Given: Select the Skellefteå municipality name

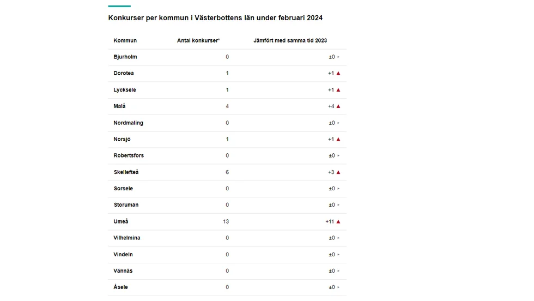Looking at the screenshot, I should click(x=126, y=172).
